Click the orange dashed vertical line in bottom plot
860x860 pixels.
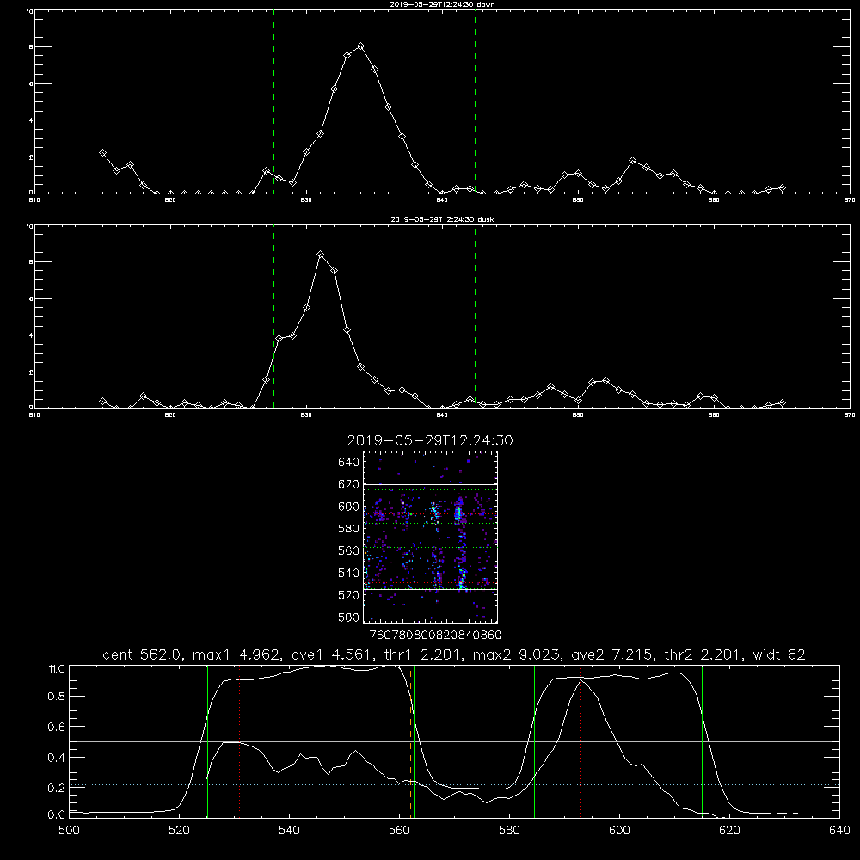410,743
